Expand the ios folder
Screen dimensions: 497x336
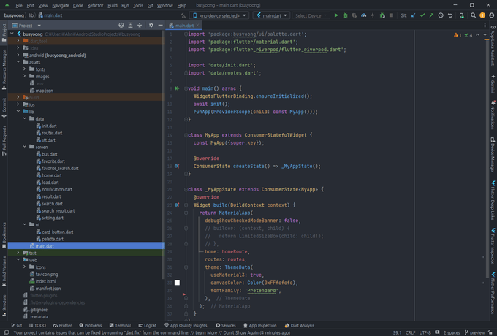(x=18, y=104)
